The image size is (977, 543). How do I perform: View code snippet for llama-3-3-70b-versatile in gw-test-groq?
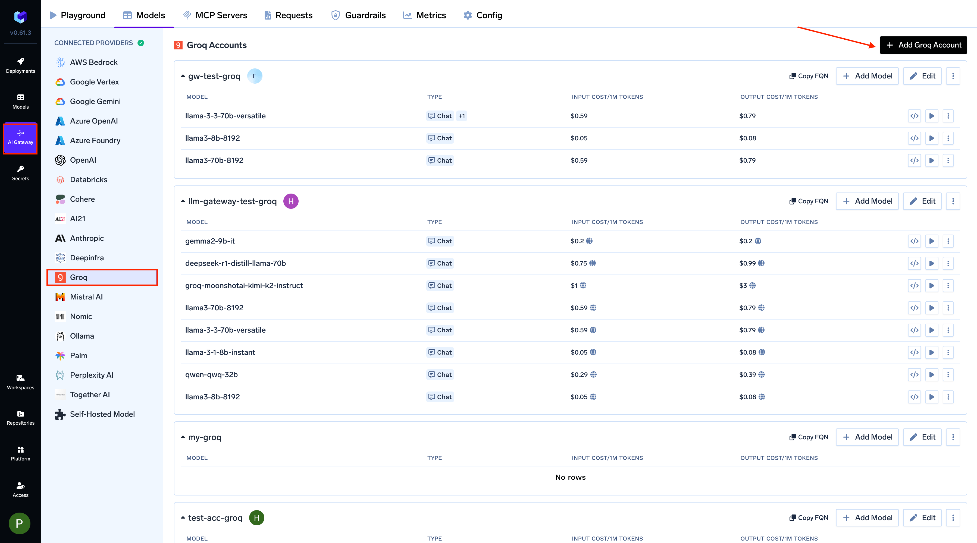coord(915,116)
